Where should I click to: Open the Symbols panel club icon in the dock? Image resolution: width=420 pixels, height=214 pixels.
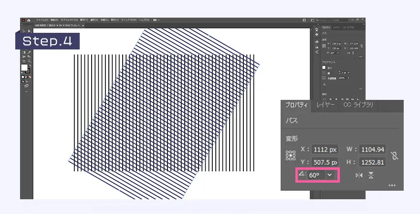(x=317, y=34)
